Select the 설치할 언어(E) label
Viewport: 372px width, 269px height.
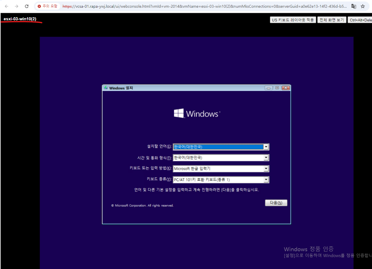(x=159, y=147)
